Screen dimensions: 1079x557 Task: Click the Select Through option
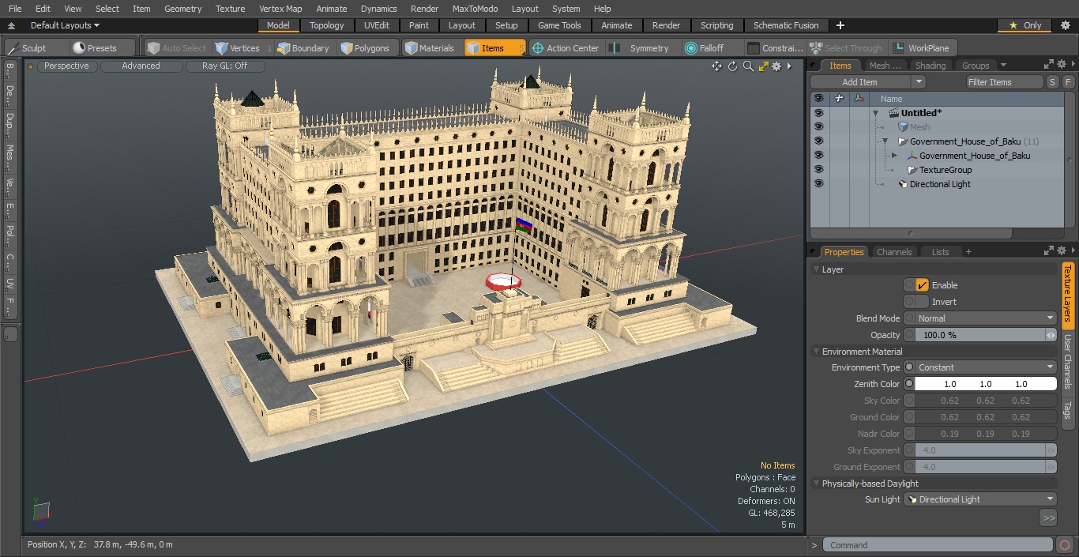click(x=845, y=48)
